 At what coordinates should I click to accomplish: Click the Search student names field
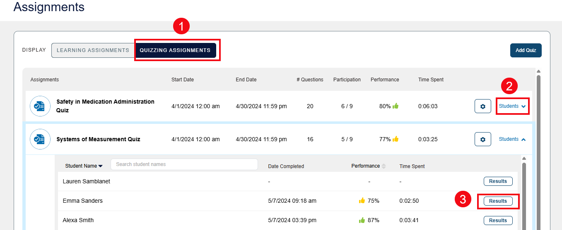tap(184, 164)
